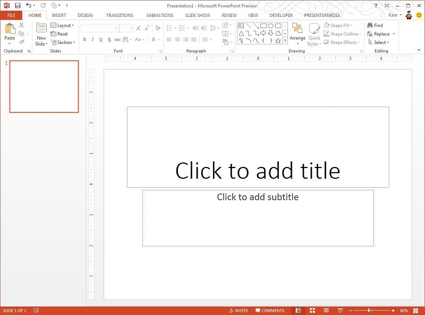Click the Reset slide button
This screenshot has height=315, width=425.
pyautogui.click(x=59, y=34)
